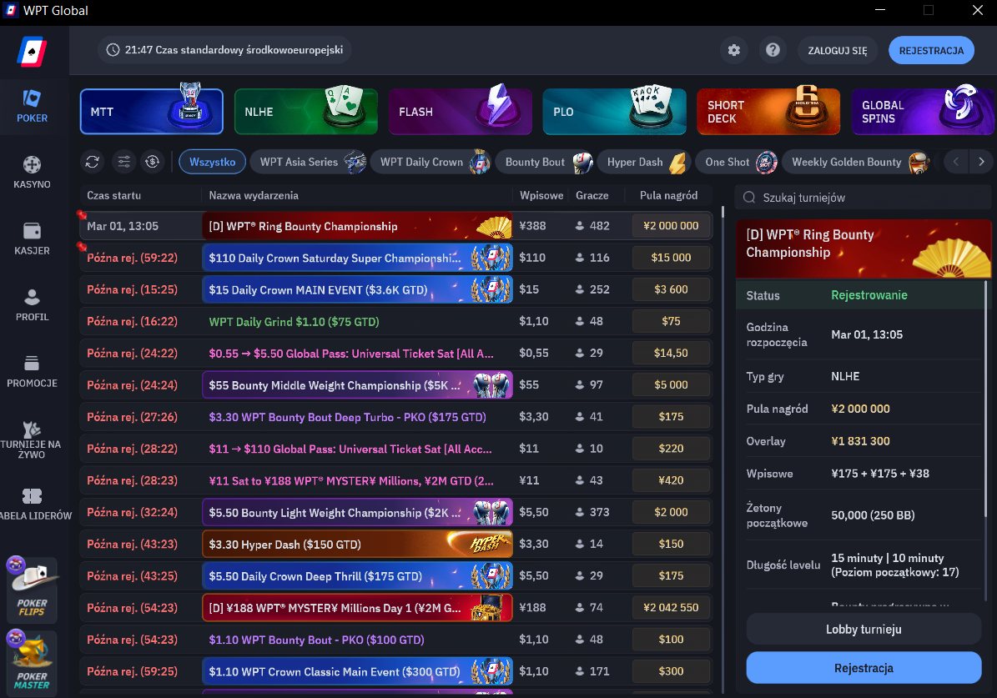Click the currency display icon in the toolbar
The width and height of the screenshot is (997, 698).
(153, 162)
